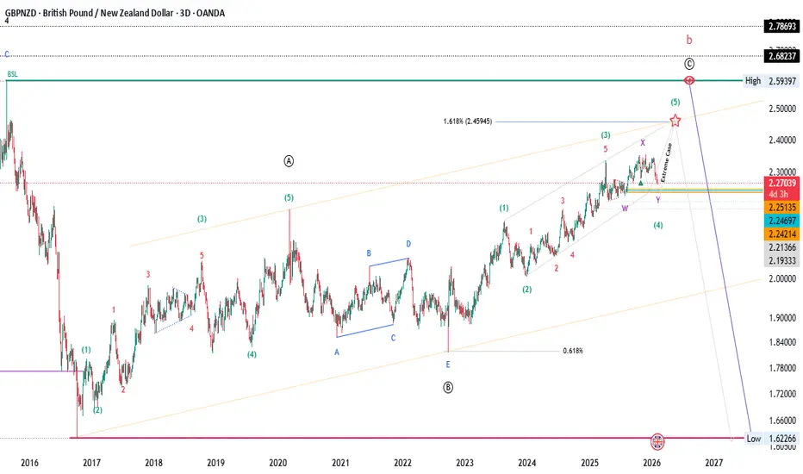Click the BSL label
This screenshot has height=474, width=803.
[12, 74]
